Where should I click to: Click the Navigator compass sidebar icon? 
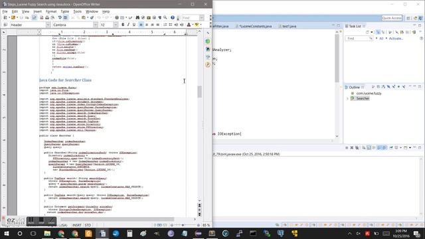point(208,65)
